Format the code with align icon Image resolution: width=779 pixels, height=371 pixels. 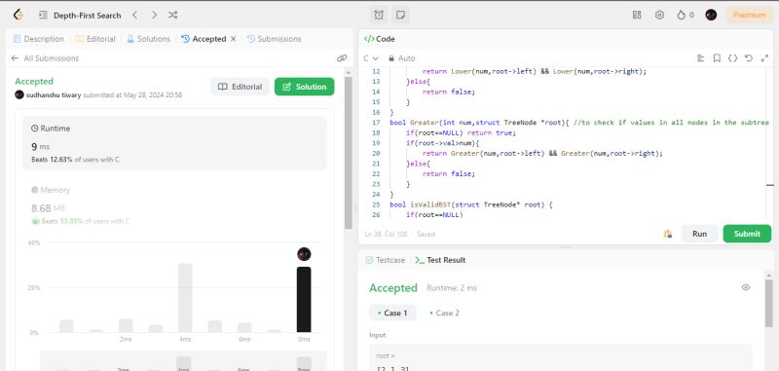click(x=700, y=58)
